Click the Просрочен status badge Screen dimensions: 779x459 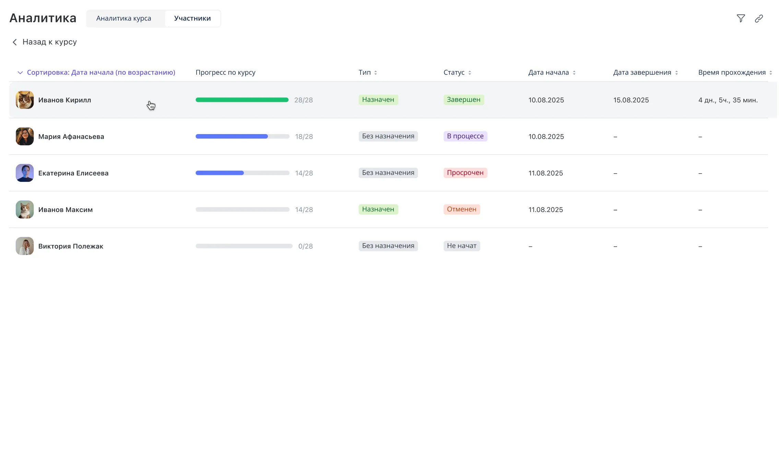[465, 173]
